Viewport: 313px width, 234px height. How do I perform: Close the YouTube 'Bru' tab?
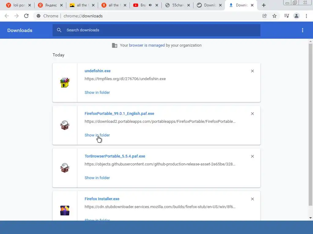pyautogui.click(x=157, y=5)
